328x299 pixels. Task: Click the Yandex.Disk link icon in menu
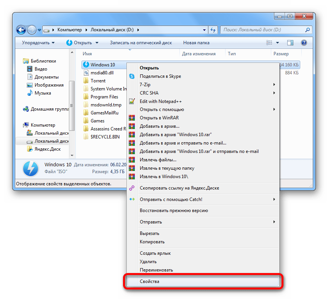point(132,188)
